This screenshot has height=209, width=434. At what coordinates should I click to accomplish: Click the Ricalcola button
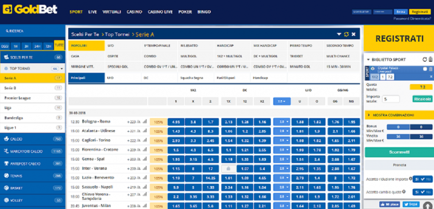coord(423,99)
